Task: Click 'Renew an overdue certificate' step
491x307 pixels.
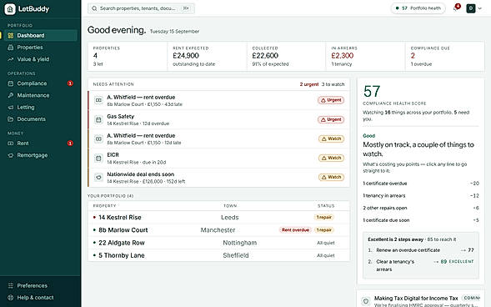Action: [421, 250]
